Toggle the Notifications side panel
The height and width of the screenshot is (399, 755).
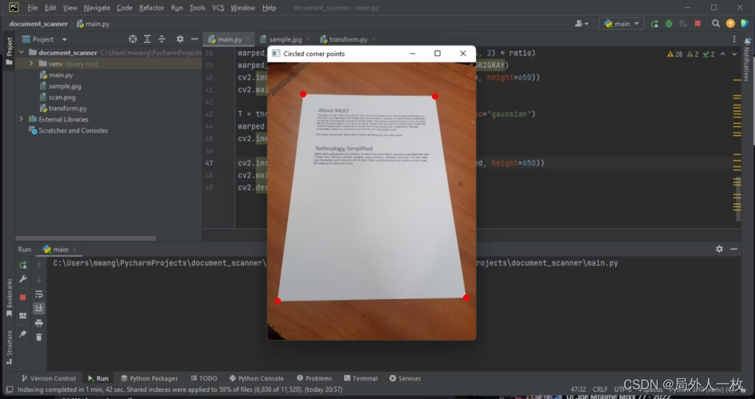[747, 60]
